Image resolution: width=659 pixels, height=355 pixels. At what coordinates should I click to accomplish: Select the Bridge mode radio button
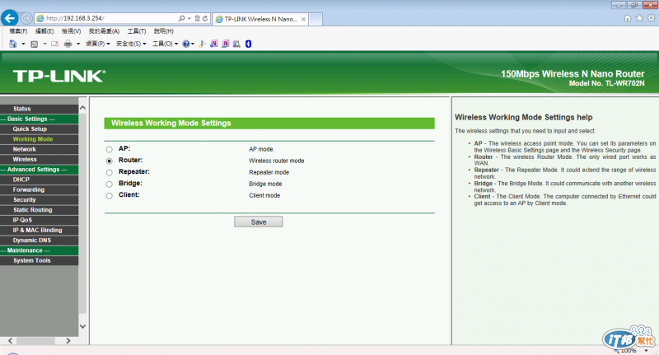click(110, 184)
